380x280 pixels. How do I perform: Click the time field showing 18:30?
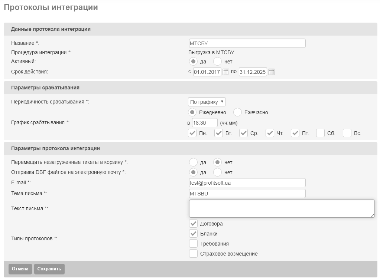(x=205, y=123)
